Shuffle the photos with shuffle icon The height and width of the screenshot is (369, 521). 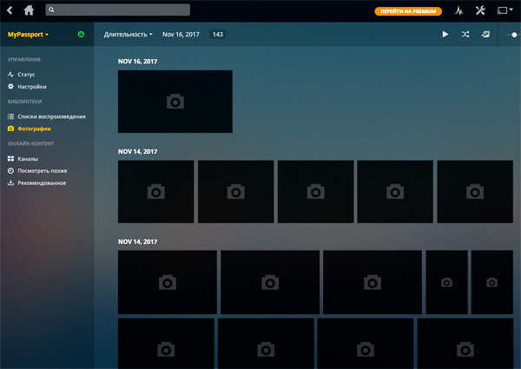tap(465, 35)
